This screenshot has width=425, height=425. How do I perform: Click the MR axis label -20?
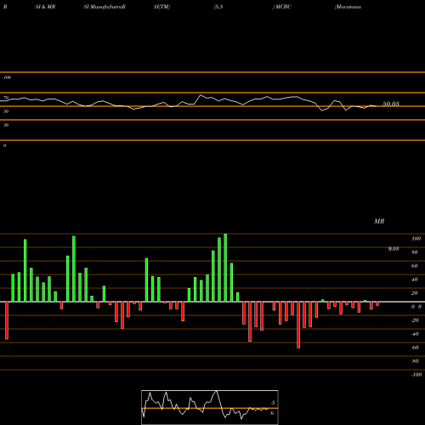click(x=415, y=320)
